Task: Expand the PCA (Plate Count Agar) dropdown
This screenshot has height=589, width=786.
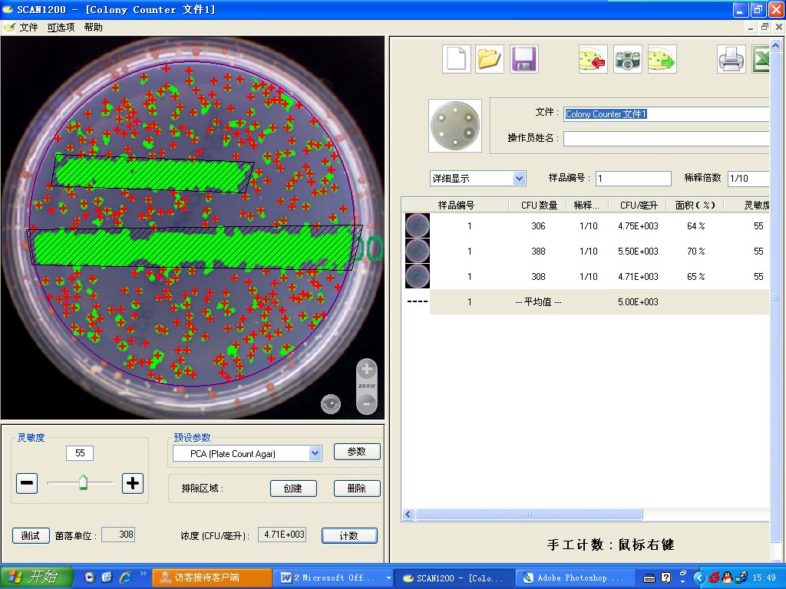Action: [x=315, y=453]
